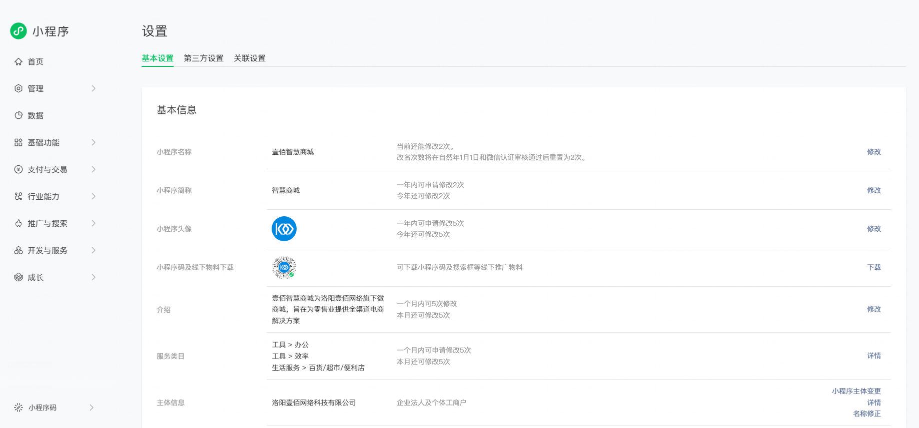
Task: Click the category text 工具 > 效率
Action: [x=290, y=356]
